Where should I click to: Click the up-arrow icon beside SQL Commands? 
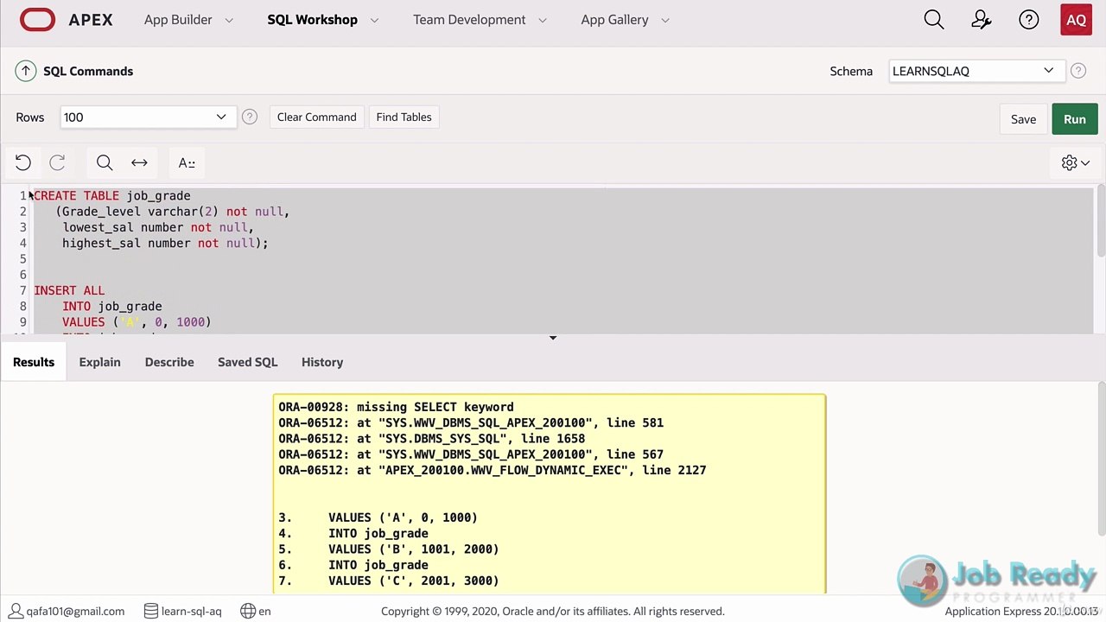coord(26,71)
